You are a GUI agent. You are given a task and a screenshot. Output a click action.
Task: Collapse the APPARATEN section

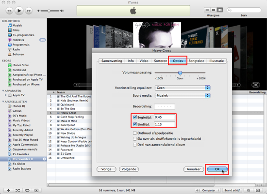[x=3, y=91]
